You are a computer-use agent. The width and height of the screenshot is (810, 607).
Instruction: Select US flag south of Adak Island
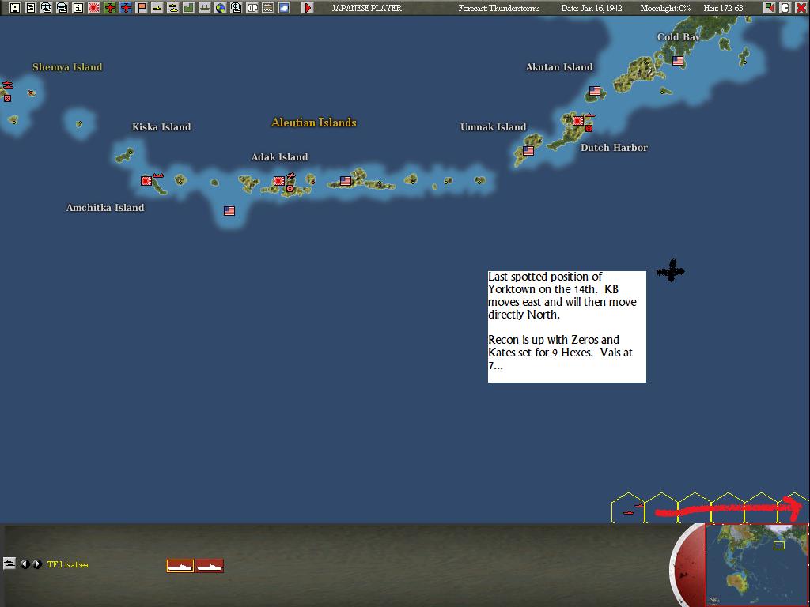click(x=229, y=210)
